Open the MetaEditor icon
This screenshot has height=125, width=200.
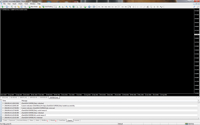[40, 7]
